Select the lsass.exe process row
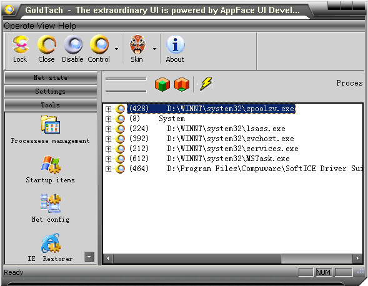The height and width of the screenshot is (286, 368). click(x=207, y=129)
